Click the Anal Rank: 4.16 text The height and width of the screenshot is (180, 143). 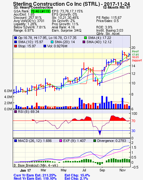(x=63, y=27)
